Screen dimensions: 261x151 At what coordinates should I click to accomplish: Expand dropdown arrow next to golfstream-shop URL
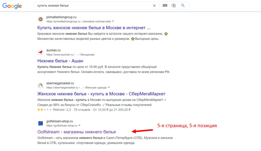(80, 125)
